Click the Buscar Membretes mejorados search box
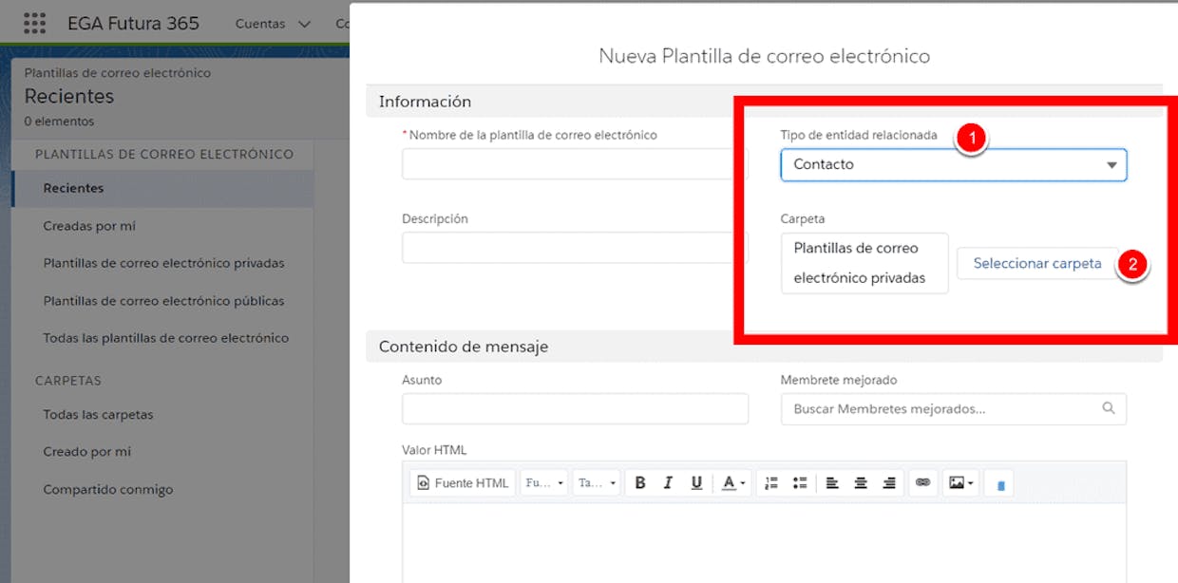The width and height of the screenshot is (1178, 583). coord(954,409)
